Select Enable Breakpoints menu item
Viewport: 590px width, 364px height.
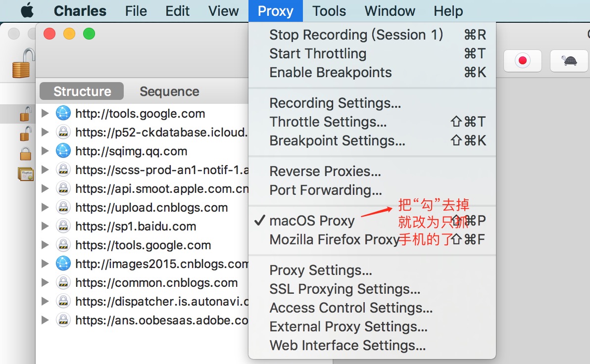pos(372,72)
